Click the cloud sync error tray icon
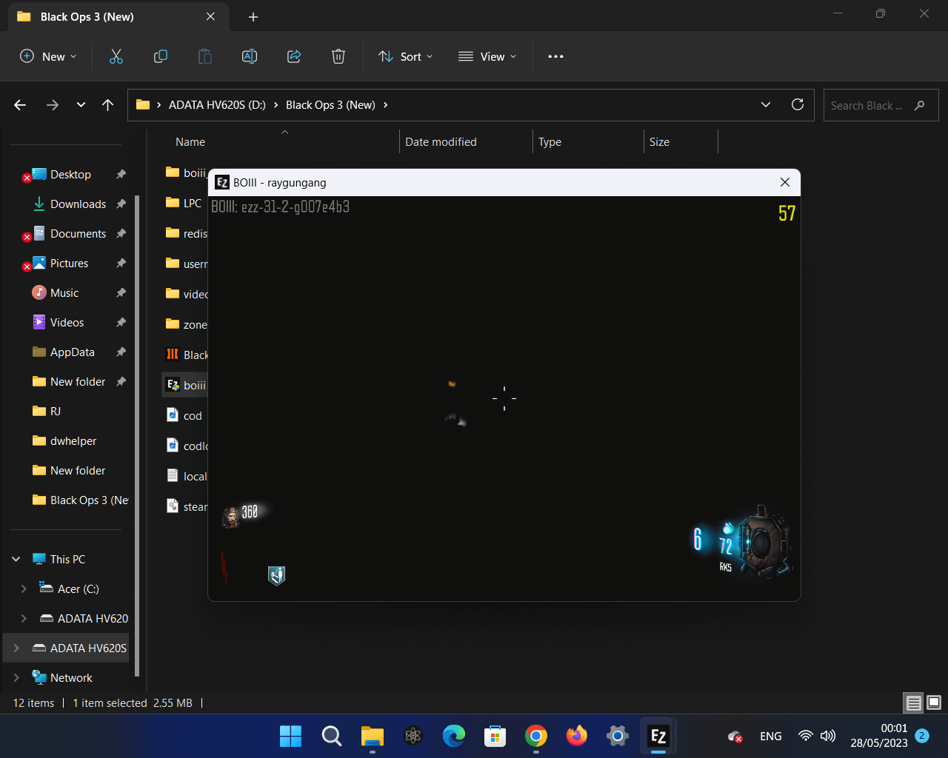 coord(735,736)
